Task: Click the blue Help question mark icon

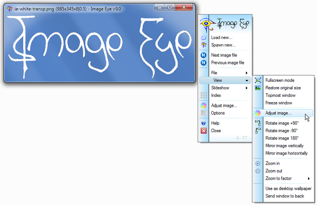Action: pyautogui.click(x=204, y=123)
